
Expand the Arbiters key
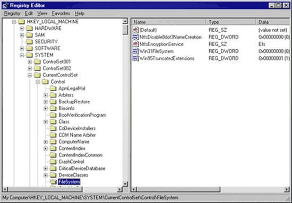(46, 95)
